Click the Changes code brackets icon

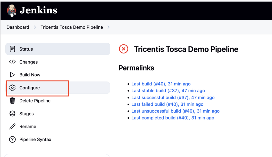pyautogui.click(x=12, y=62)
